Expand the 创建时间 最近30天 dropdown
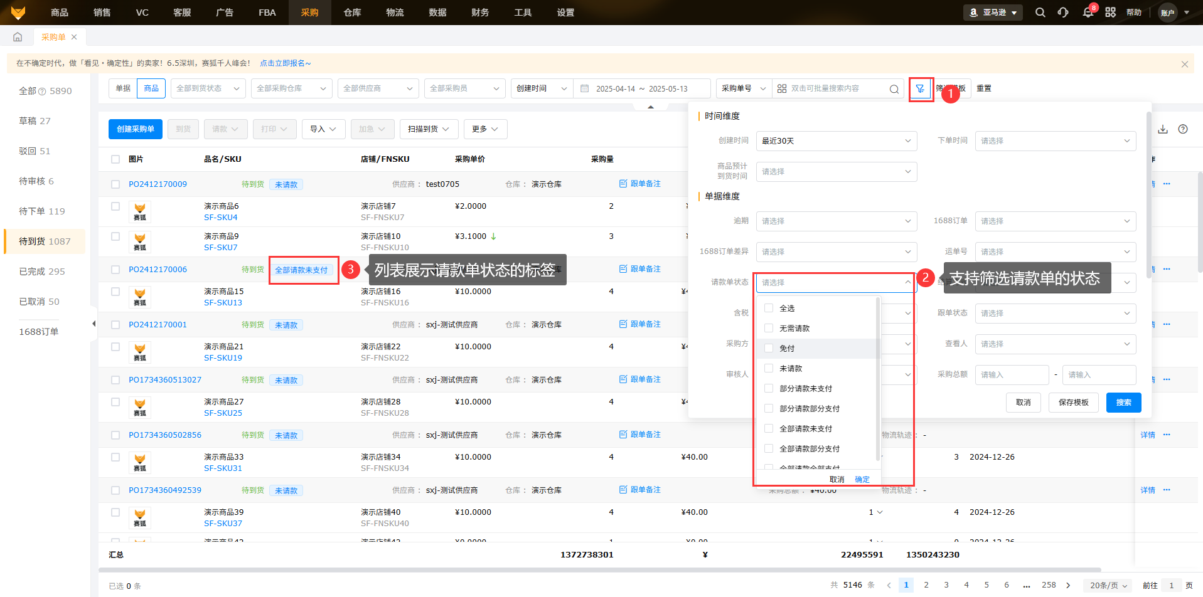This screenshot has height=597, width=1203. coord(836,141)
